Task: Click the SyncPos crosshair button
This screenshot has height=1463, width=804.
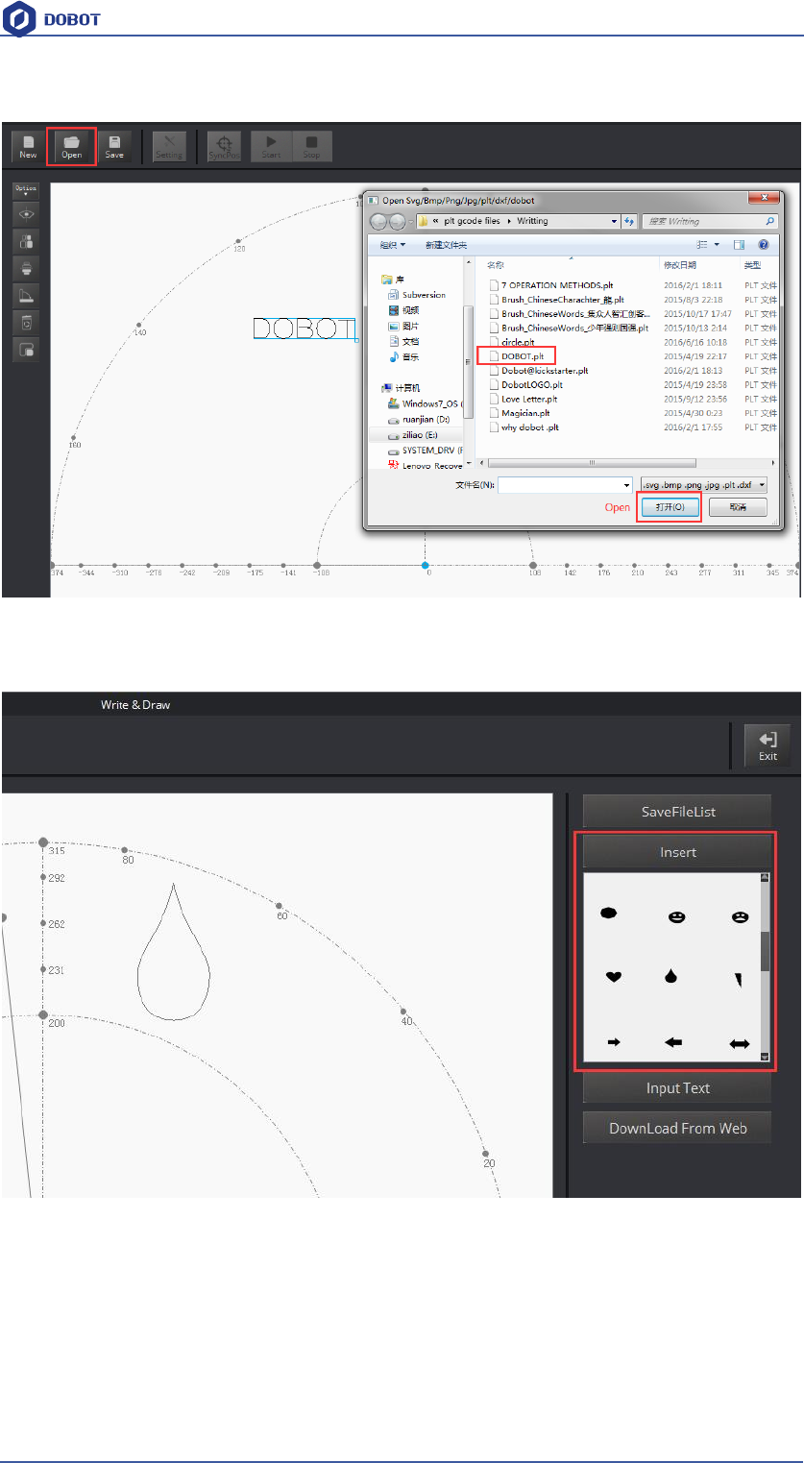Action: (224, 146)
